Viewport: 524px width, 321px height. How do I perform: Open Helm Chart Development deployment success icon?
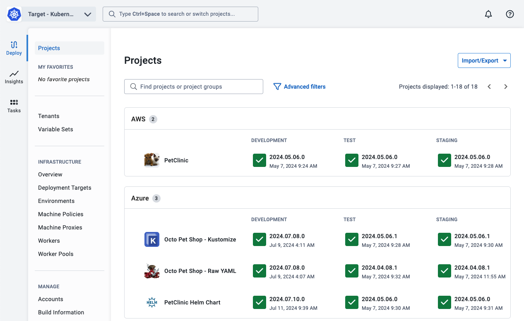click(260, 302)
